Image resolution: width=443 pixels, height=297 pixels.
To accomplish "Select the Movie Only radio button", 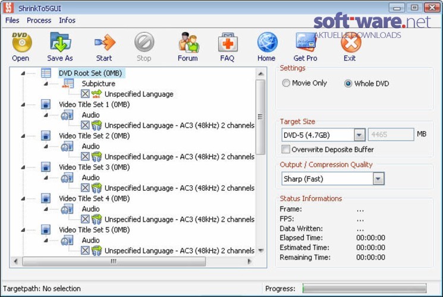I will point(286,83).
